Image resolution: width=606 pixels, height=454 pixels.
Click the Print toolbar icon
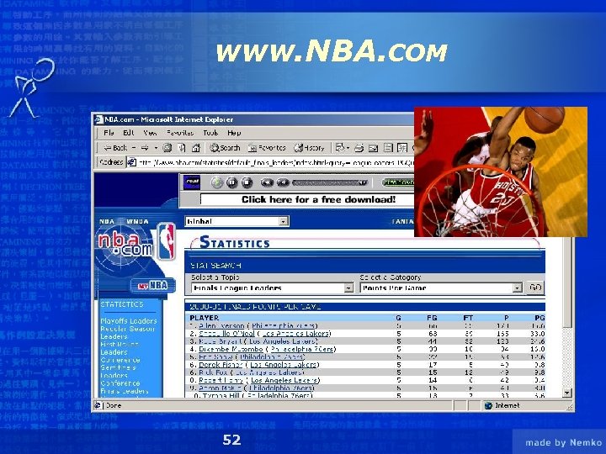coord(359,147)
